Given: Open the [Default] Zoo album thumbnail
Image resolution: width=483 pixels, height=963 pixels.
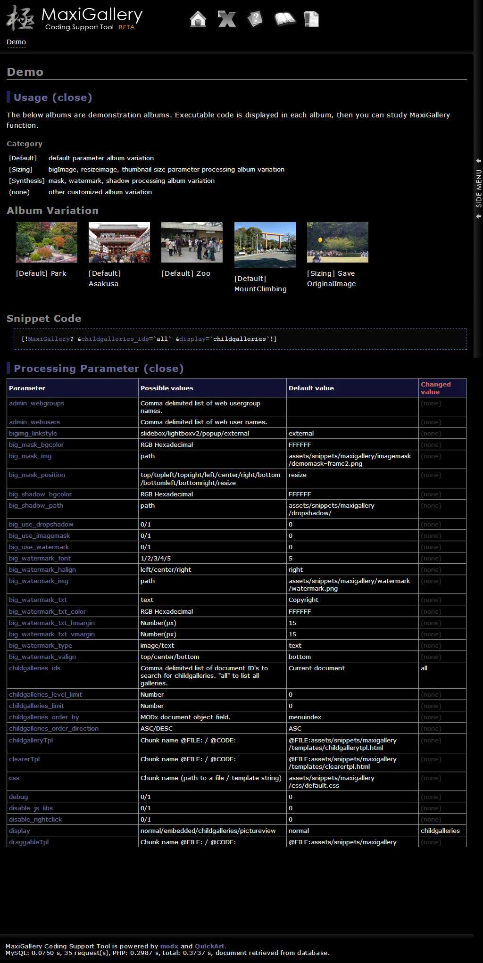Looking at the screenshot, I should [x=192, y=242].
